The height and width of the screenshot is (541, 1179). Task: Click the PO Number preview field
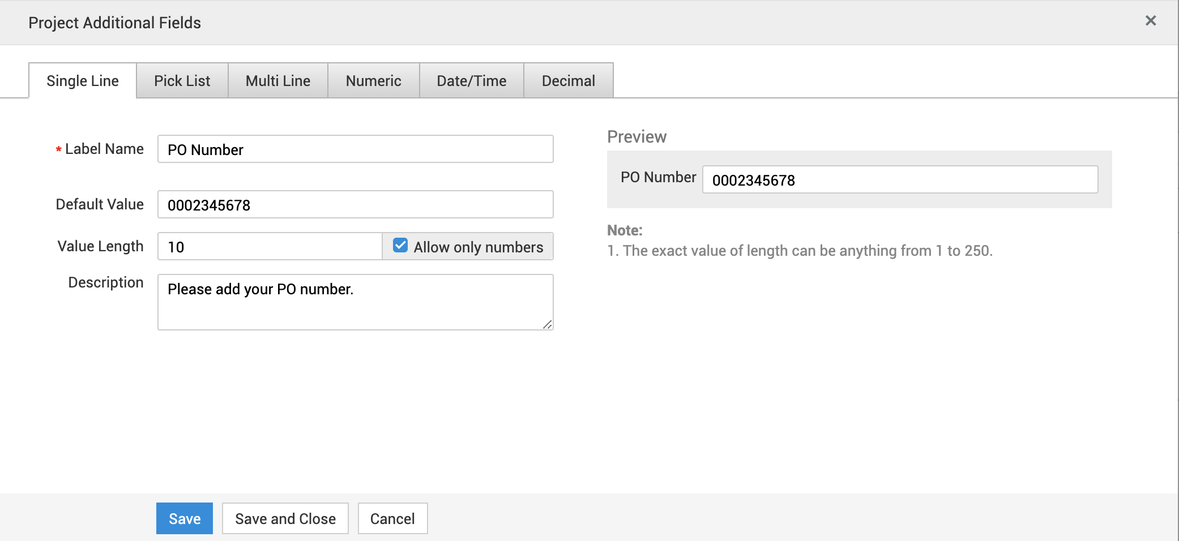coord(900,180)
